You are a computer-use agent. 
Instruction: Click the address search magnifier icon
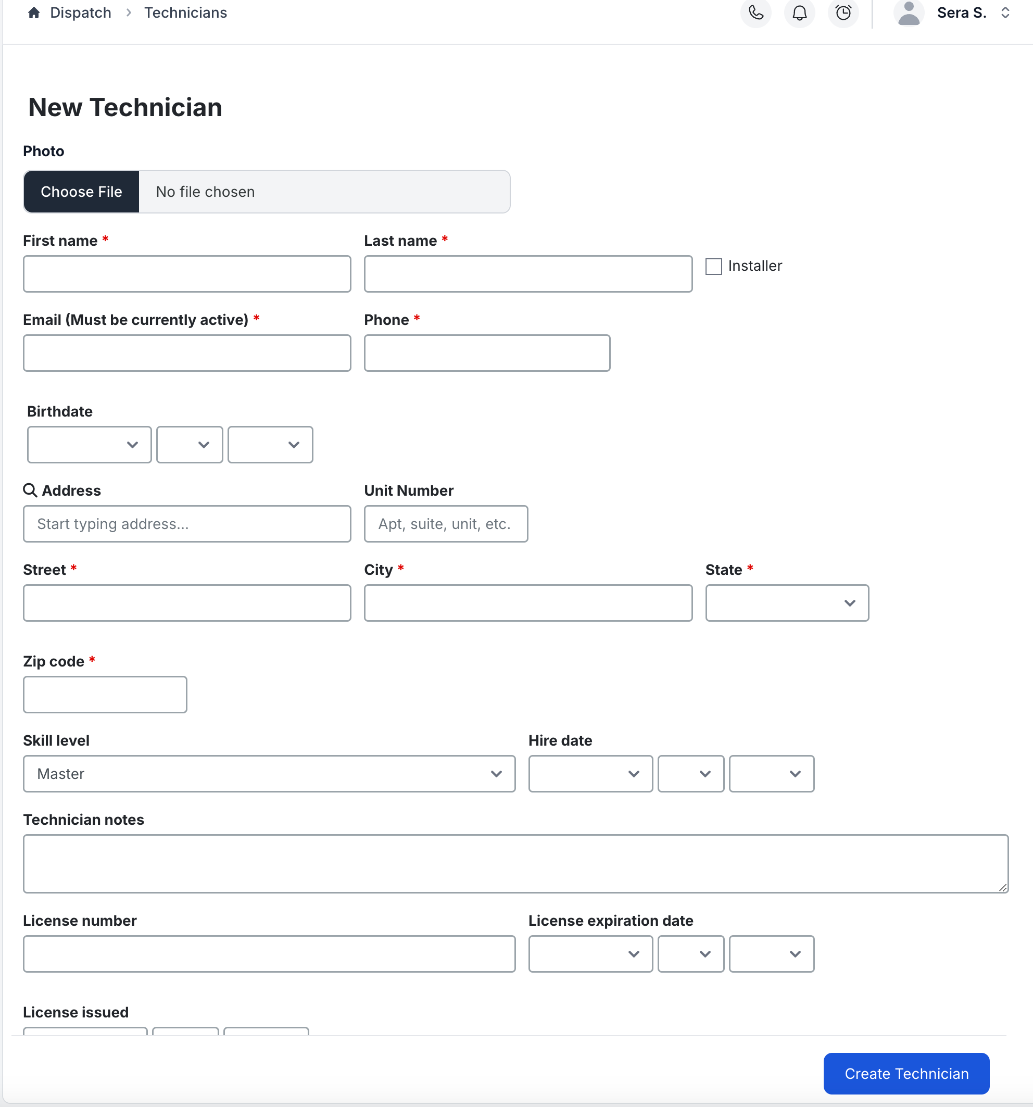tap(30, 490)
